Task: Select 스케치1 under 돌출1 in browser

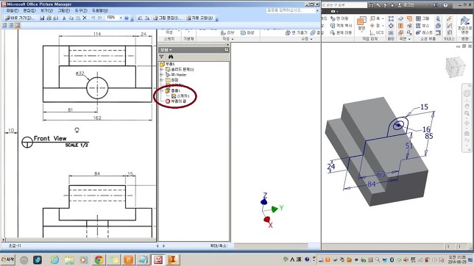Action: tap(180, 96)
